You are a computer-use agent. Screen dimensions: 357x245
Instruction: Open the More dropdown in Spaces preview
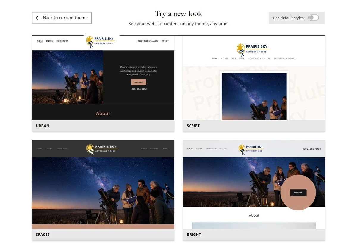click(166, 149)
